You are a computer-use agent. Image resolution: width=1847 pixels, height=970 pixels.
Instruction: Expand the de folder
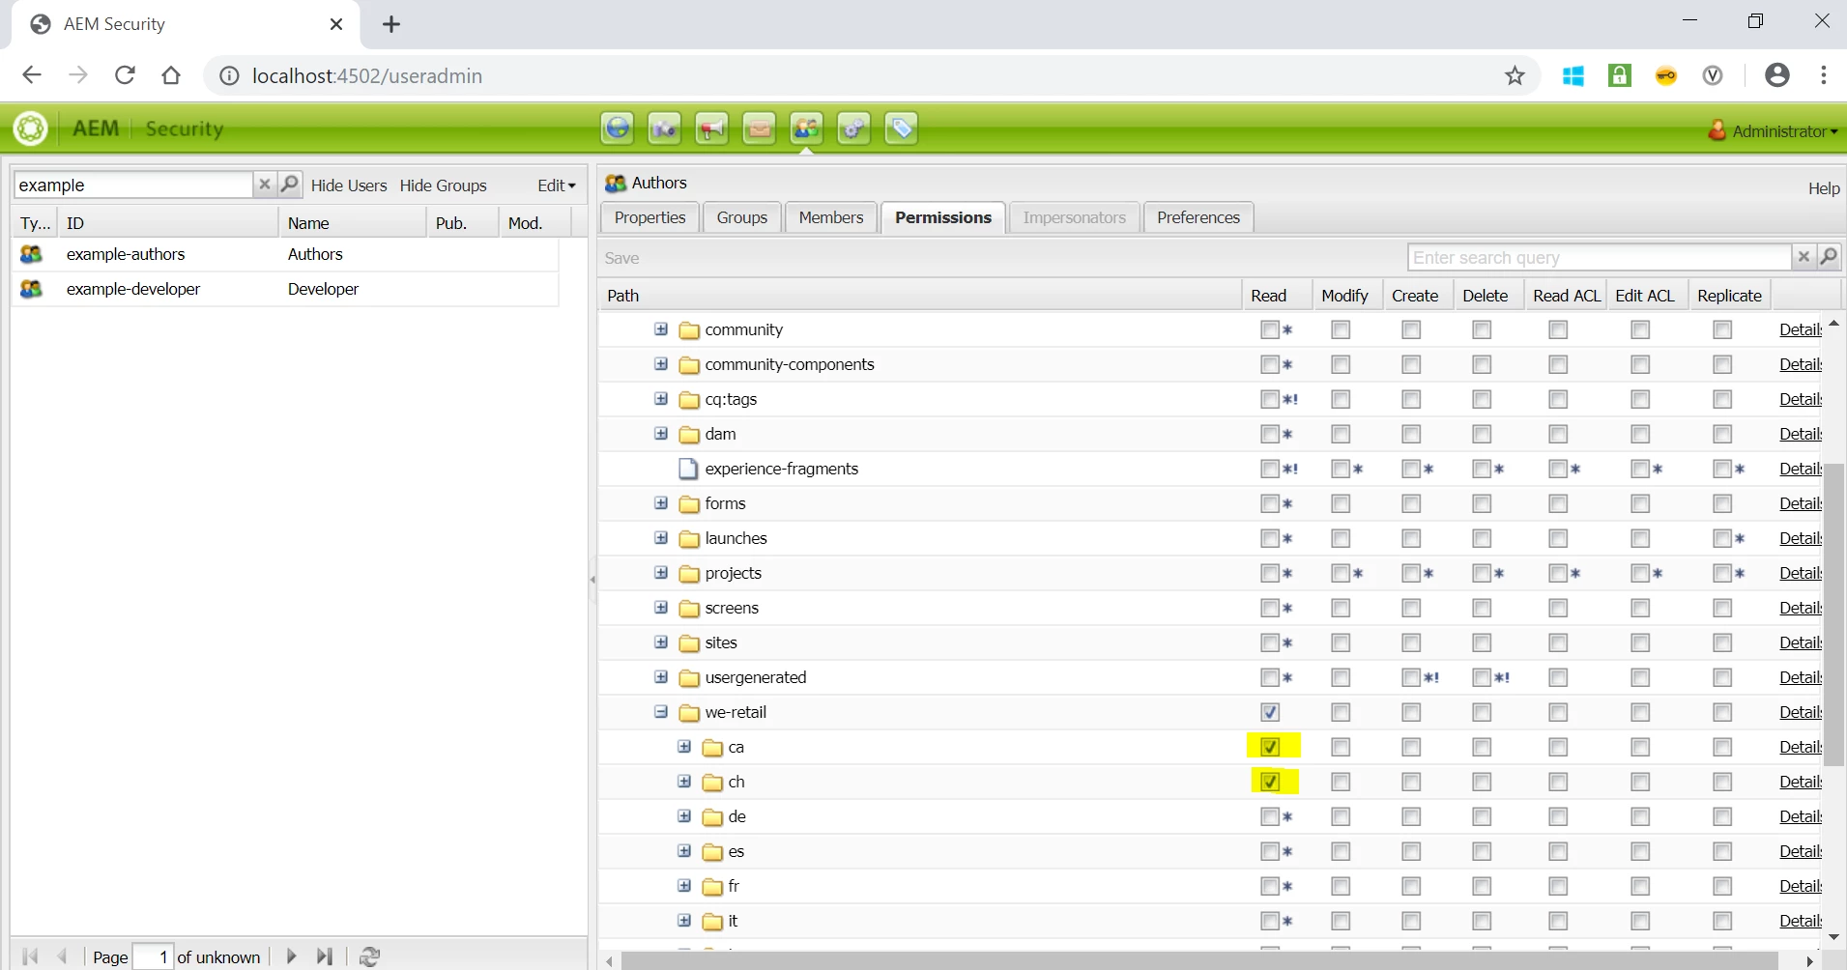pyautogui.click(x=684, y=815)
